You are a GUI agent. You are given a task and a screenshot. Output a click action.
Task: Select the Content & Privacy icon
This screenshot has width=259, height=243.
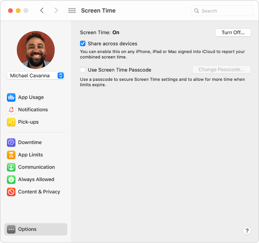(11, 192)
